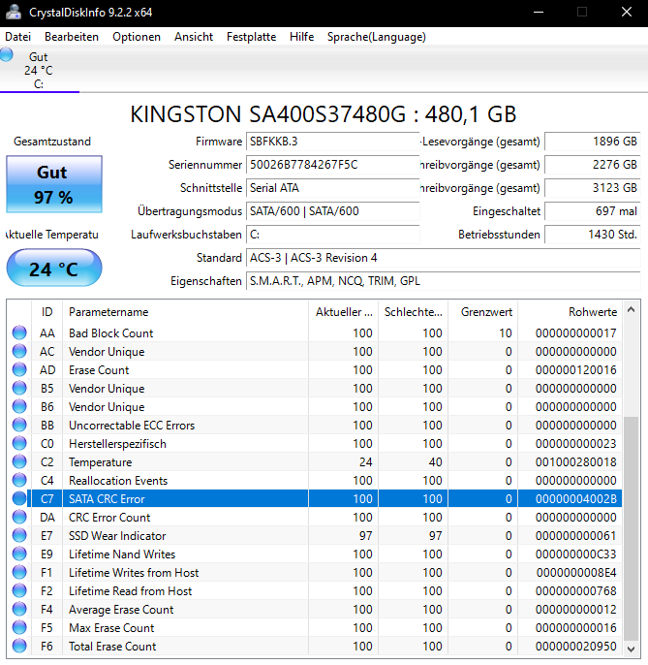The height and width of the screenshot is (665, 648).
Task: Click the Laufwerksbuchstaben field C:
Action: (x=332, y=235)
